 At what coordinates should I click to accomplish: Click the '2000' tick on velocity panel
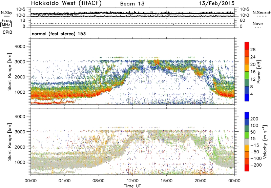(x=20, y=147)
